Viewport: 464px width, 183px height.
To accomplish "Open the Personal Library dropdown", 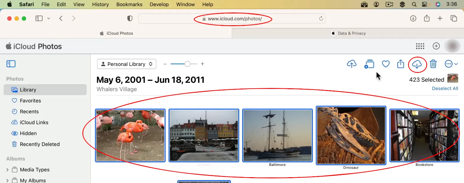I will click(x=127, y=64).
